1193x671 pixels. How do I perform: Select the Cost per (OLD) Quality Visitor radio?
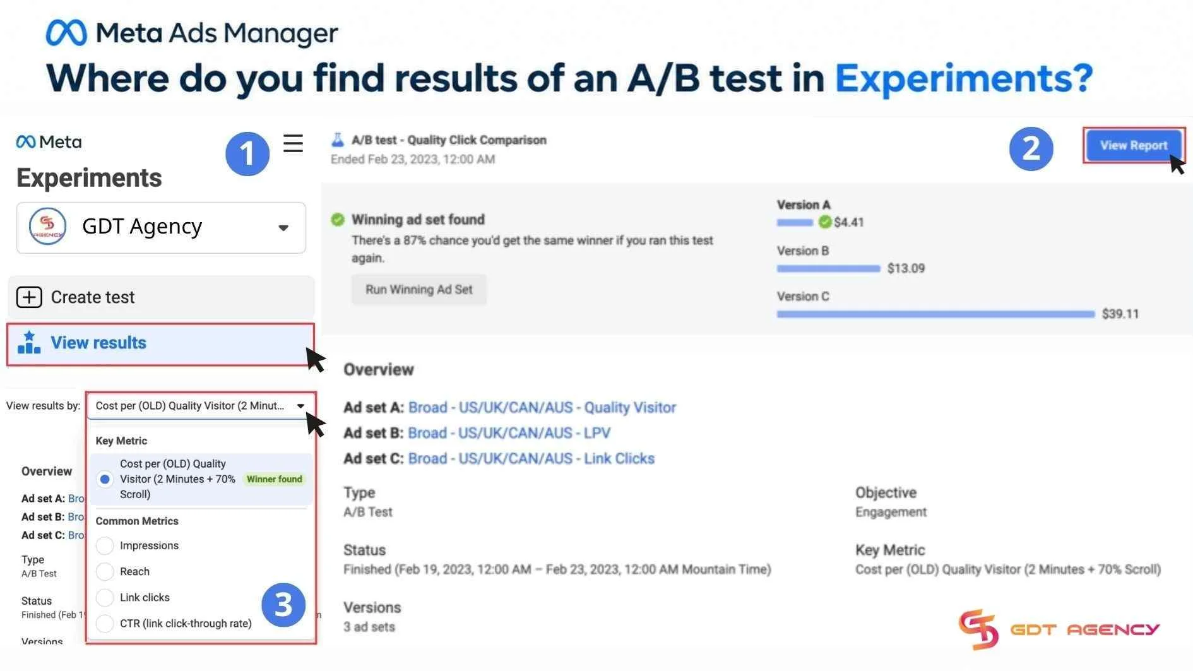click(105, 479)
